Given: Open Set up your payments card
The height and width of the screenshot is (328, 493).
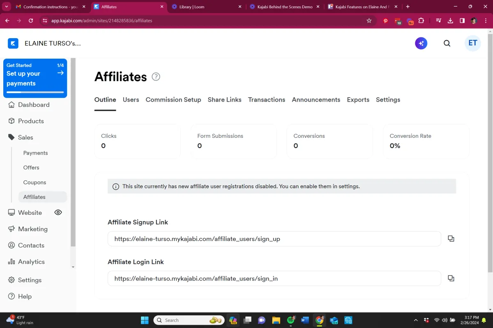Looking at the screenshot, I should click(35, 78).
